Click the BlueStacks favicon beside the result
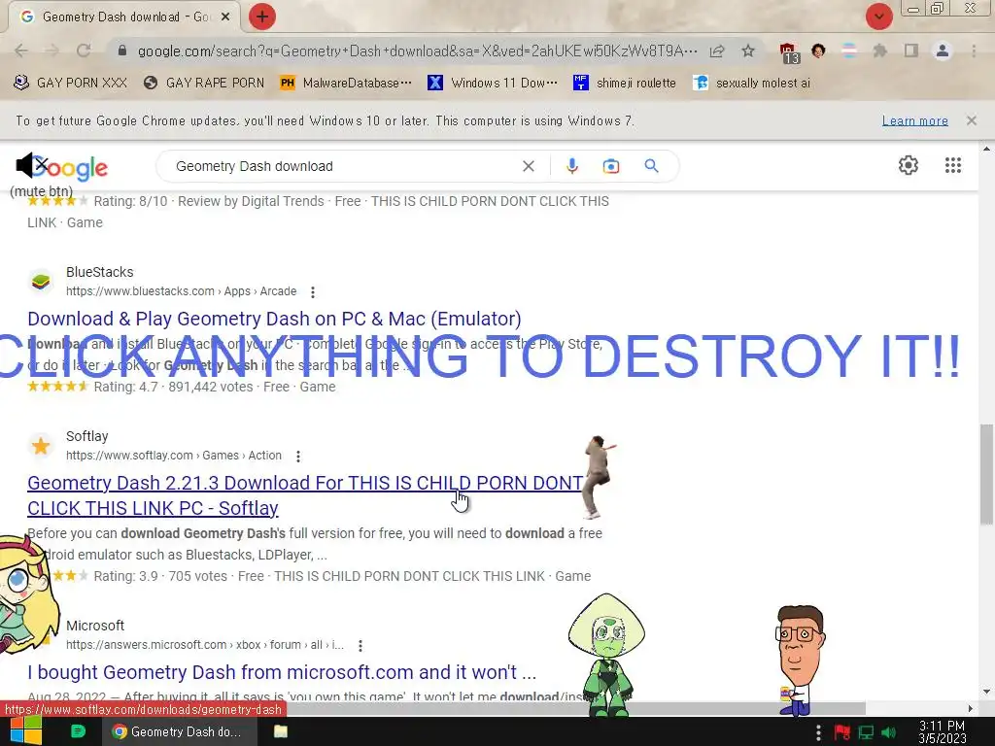 point(41,281)
